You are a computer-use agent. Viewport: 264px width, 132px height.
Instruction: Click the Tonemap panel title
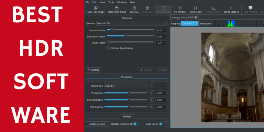(x=127, y=18)
